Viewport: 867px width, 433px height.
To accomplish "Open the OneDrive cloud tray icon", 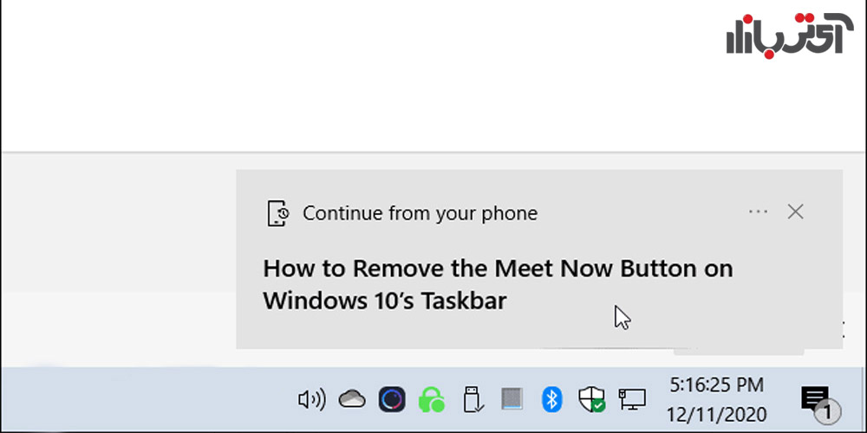I will click(x=352, y=398).
